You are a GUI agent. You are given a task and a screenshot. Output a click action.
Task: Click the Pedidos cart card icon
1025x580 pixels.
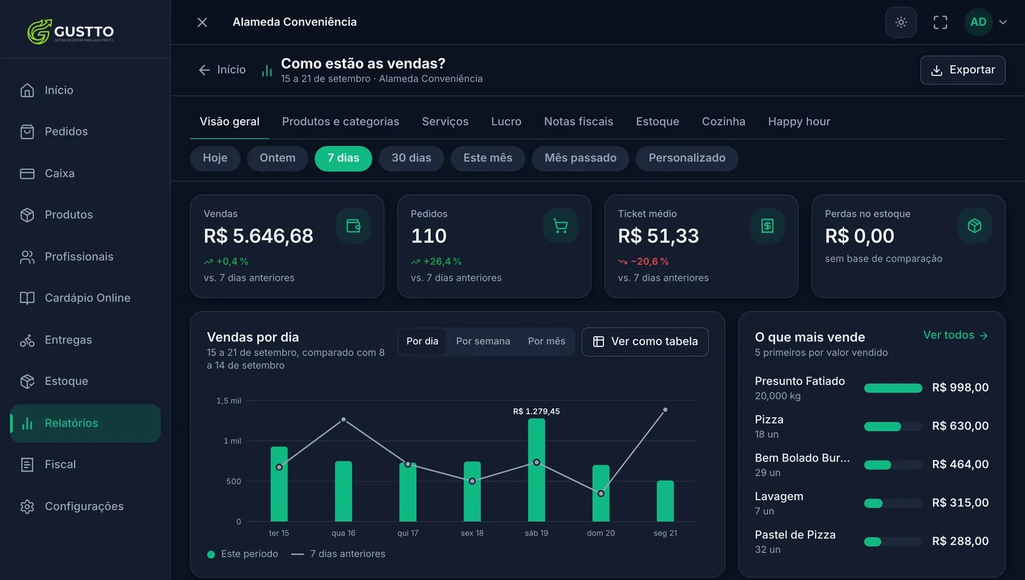561,225
